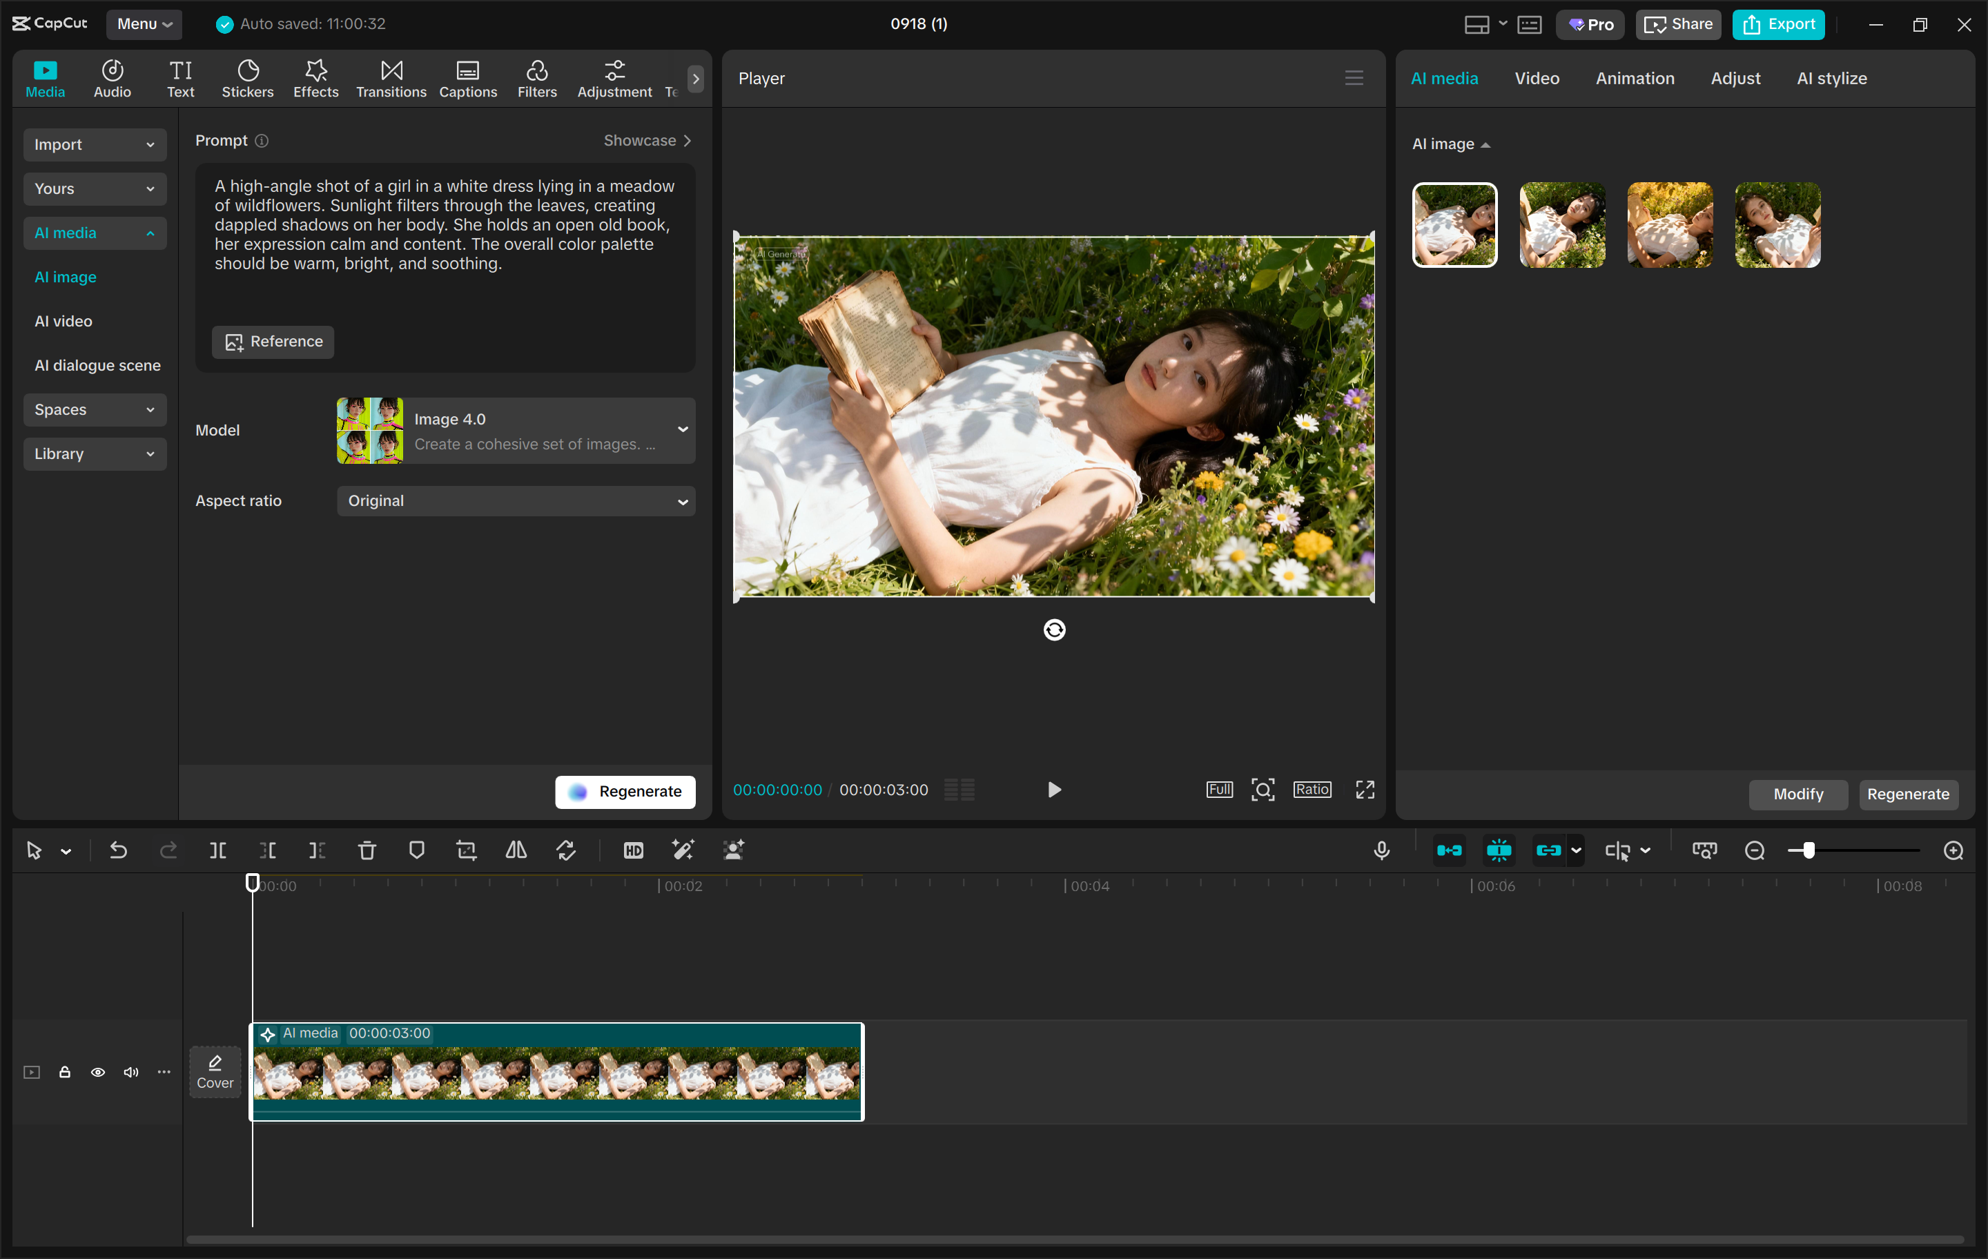
Task: Open the Aspect ratio Original dropdown
Action: pyautogui.click(x=516, y=501)
